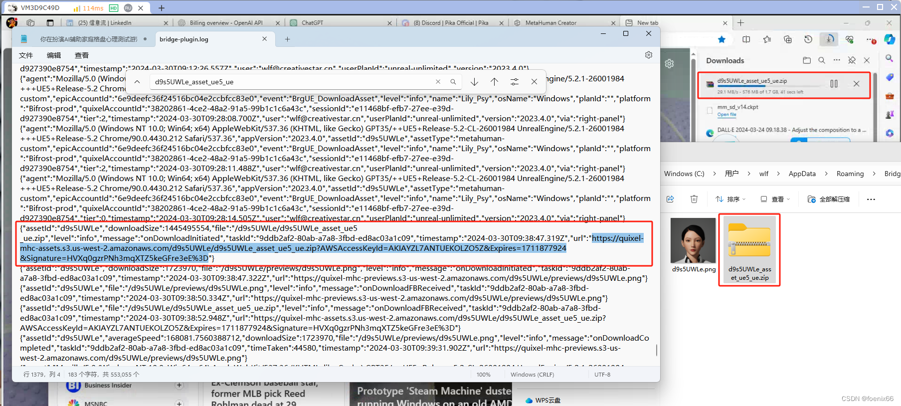This screenshot has height=406, width=901.
Task: Open Explorer more options ellipsis
Action: tap(871, 199)
